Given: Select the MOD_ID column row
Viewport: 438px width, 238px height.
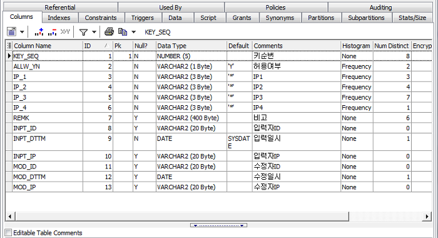Looking at the screenshot, I should coord(219,167).
